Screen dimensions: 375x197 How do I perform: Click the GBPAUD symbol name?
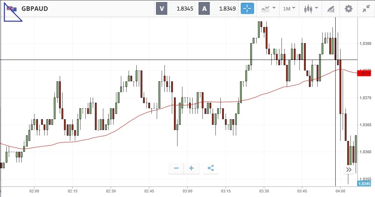[35, 9]
